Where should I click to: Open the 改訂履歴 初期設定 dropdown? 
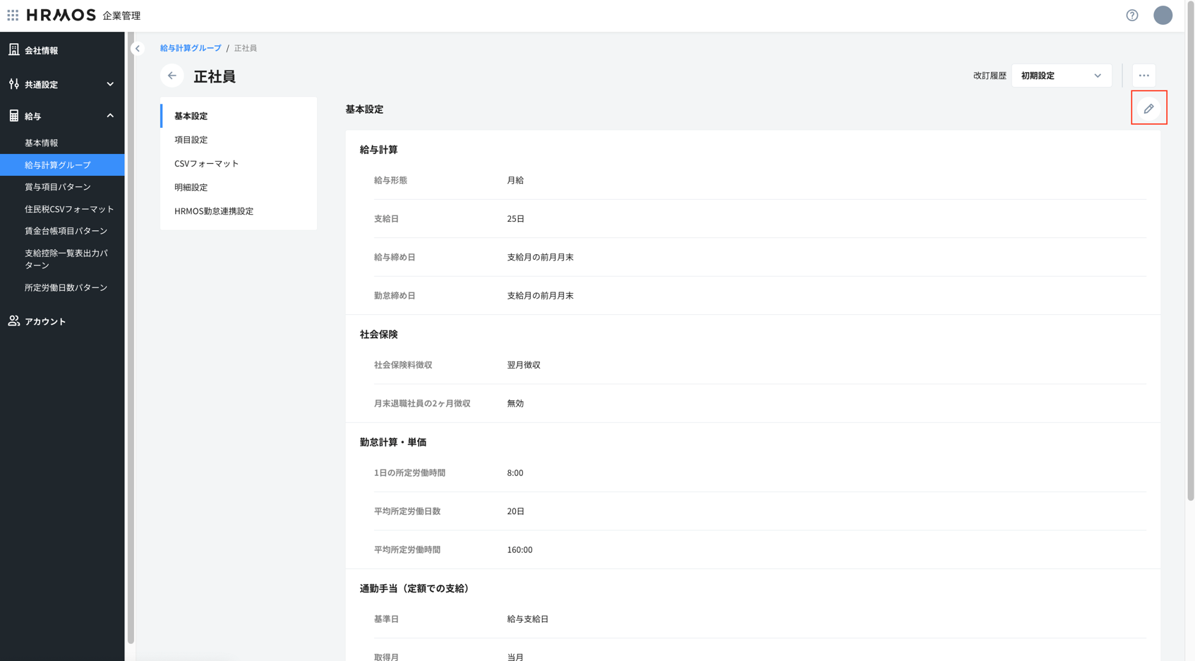1061,76
